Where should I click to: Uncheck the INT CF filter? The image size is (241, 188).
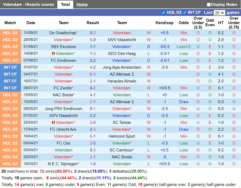pyautogui.click(x=185, y=12)
